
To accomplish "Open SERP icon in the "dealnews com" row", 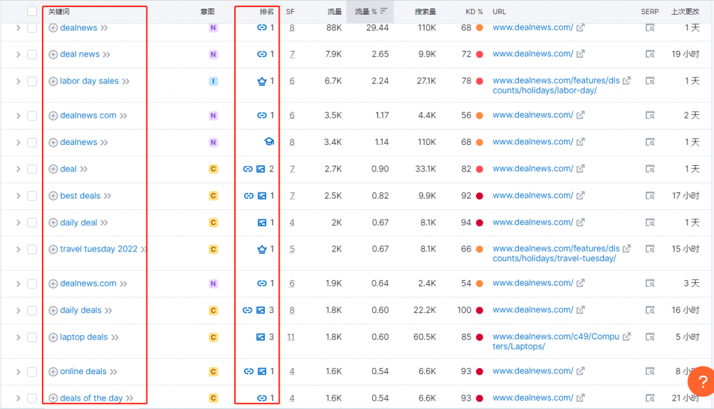I will 650,115.
